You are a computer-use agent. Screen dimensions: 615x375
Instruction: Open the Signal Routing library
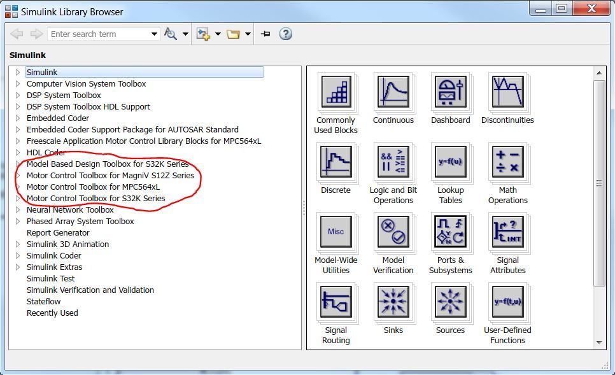pyautogui.click(x=336, y=302)
